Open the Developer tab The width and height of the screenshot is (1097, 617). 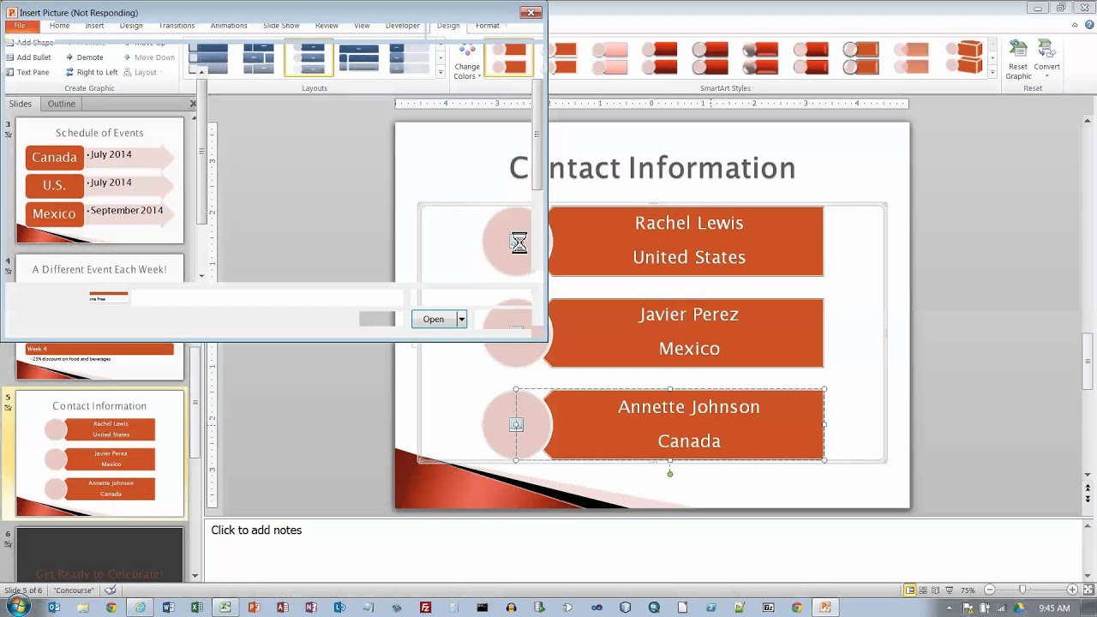(x=403, y=26)
